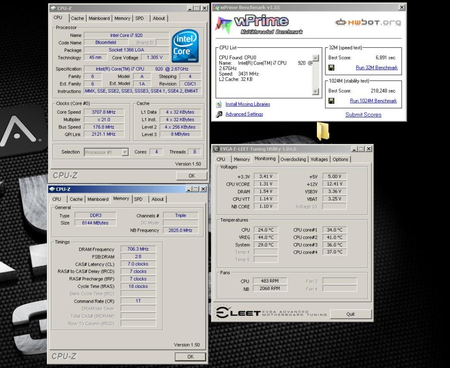Screen dimensions: 450x368
Task: Select the yellow folder icon on desktop
Action: point(323,131)
